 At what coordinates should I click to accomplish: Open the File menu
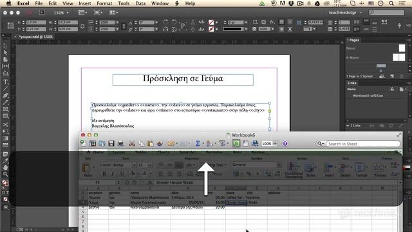click(39, 3)
